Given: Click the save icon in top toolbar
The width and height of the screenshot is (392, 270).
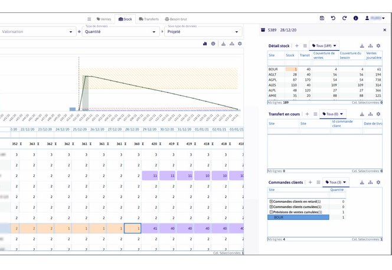Looking at the screenshot, I should pos(322,18).
